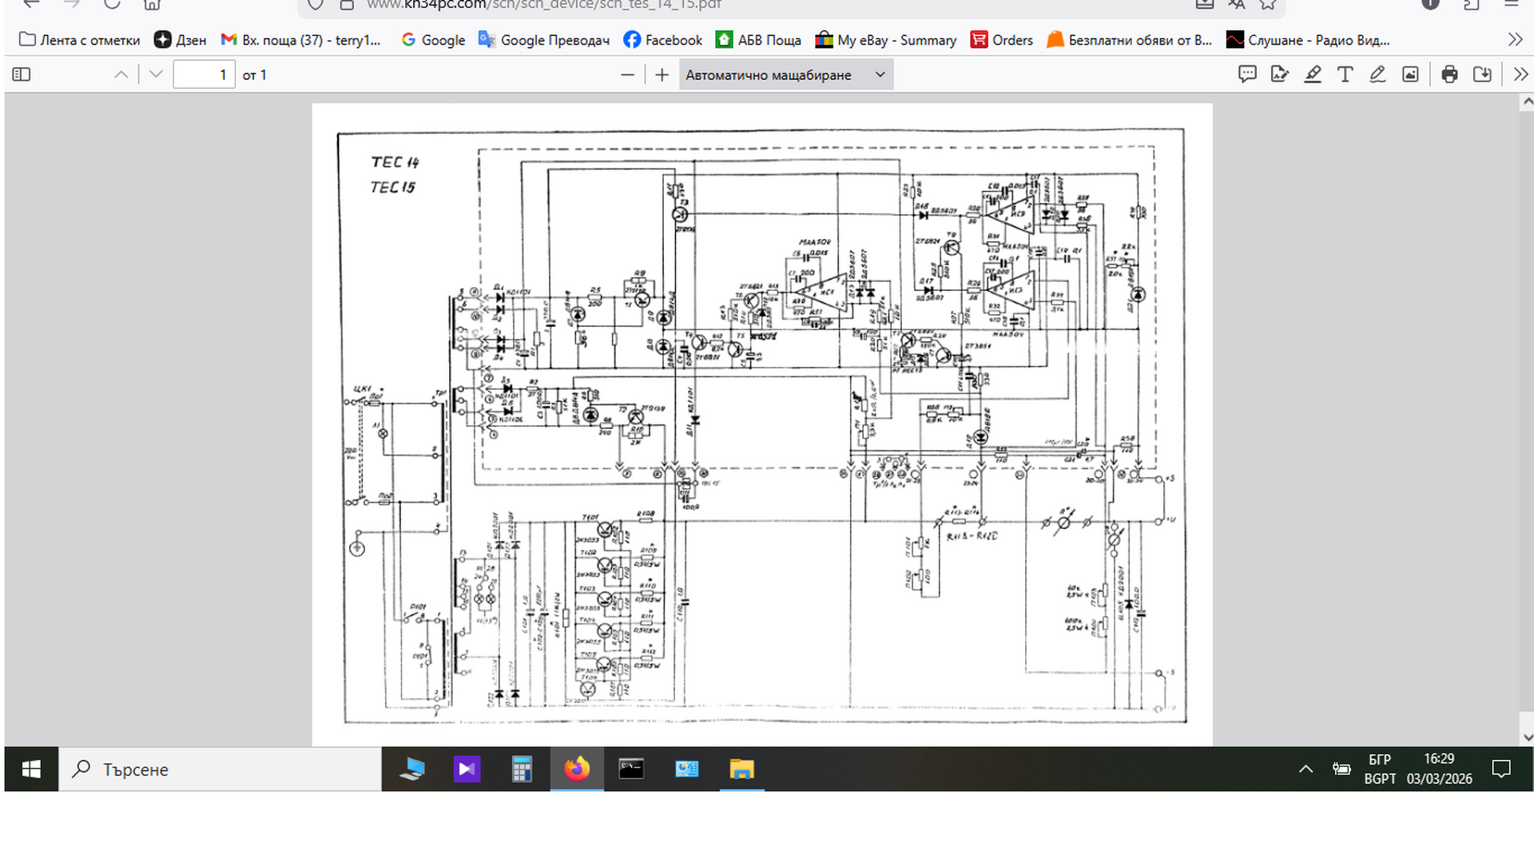Select the signature tool icon
The image size is (1534, 863).
pyautogui.click(x=1280, y=74)
